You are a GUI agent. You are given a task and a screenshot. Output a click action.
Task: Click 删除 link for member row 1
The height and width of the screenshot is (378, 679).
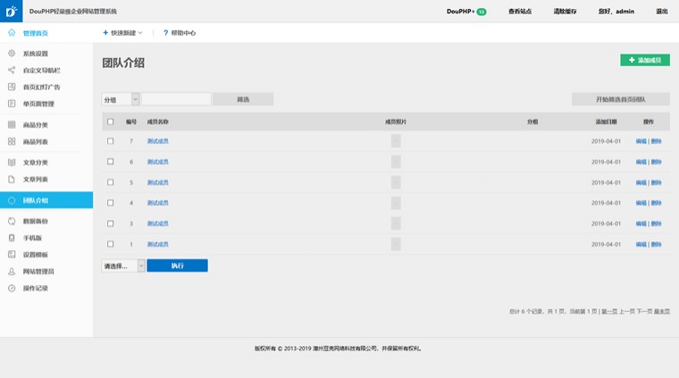[x=657, y=244]
